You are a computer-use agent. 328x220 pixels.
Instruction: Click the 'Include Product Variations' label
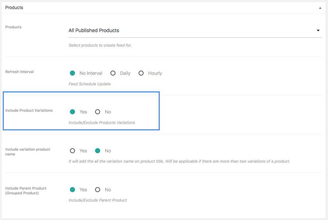pyautogui.click(x=29, y=110)
